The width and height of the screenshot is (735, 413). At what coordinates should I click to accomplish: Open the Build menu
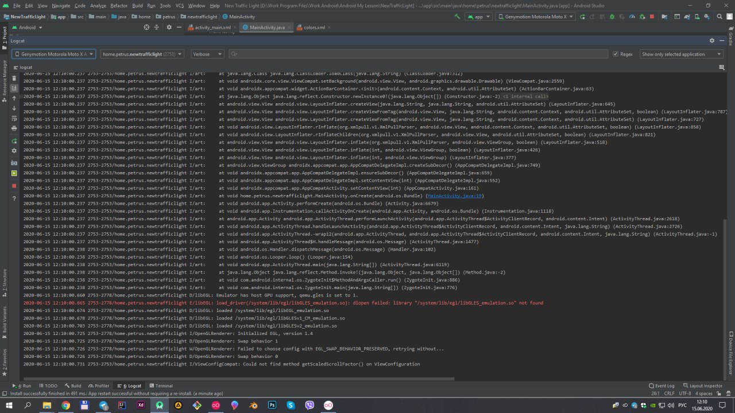click(x=137, y=5)
